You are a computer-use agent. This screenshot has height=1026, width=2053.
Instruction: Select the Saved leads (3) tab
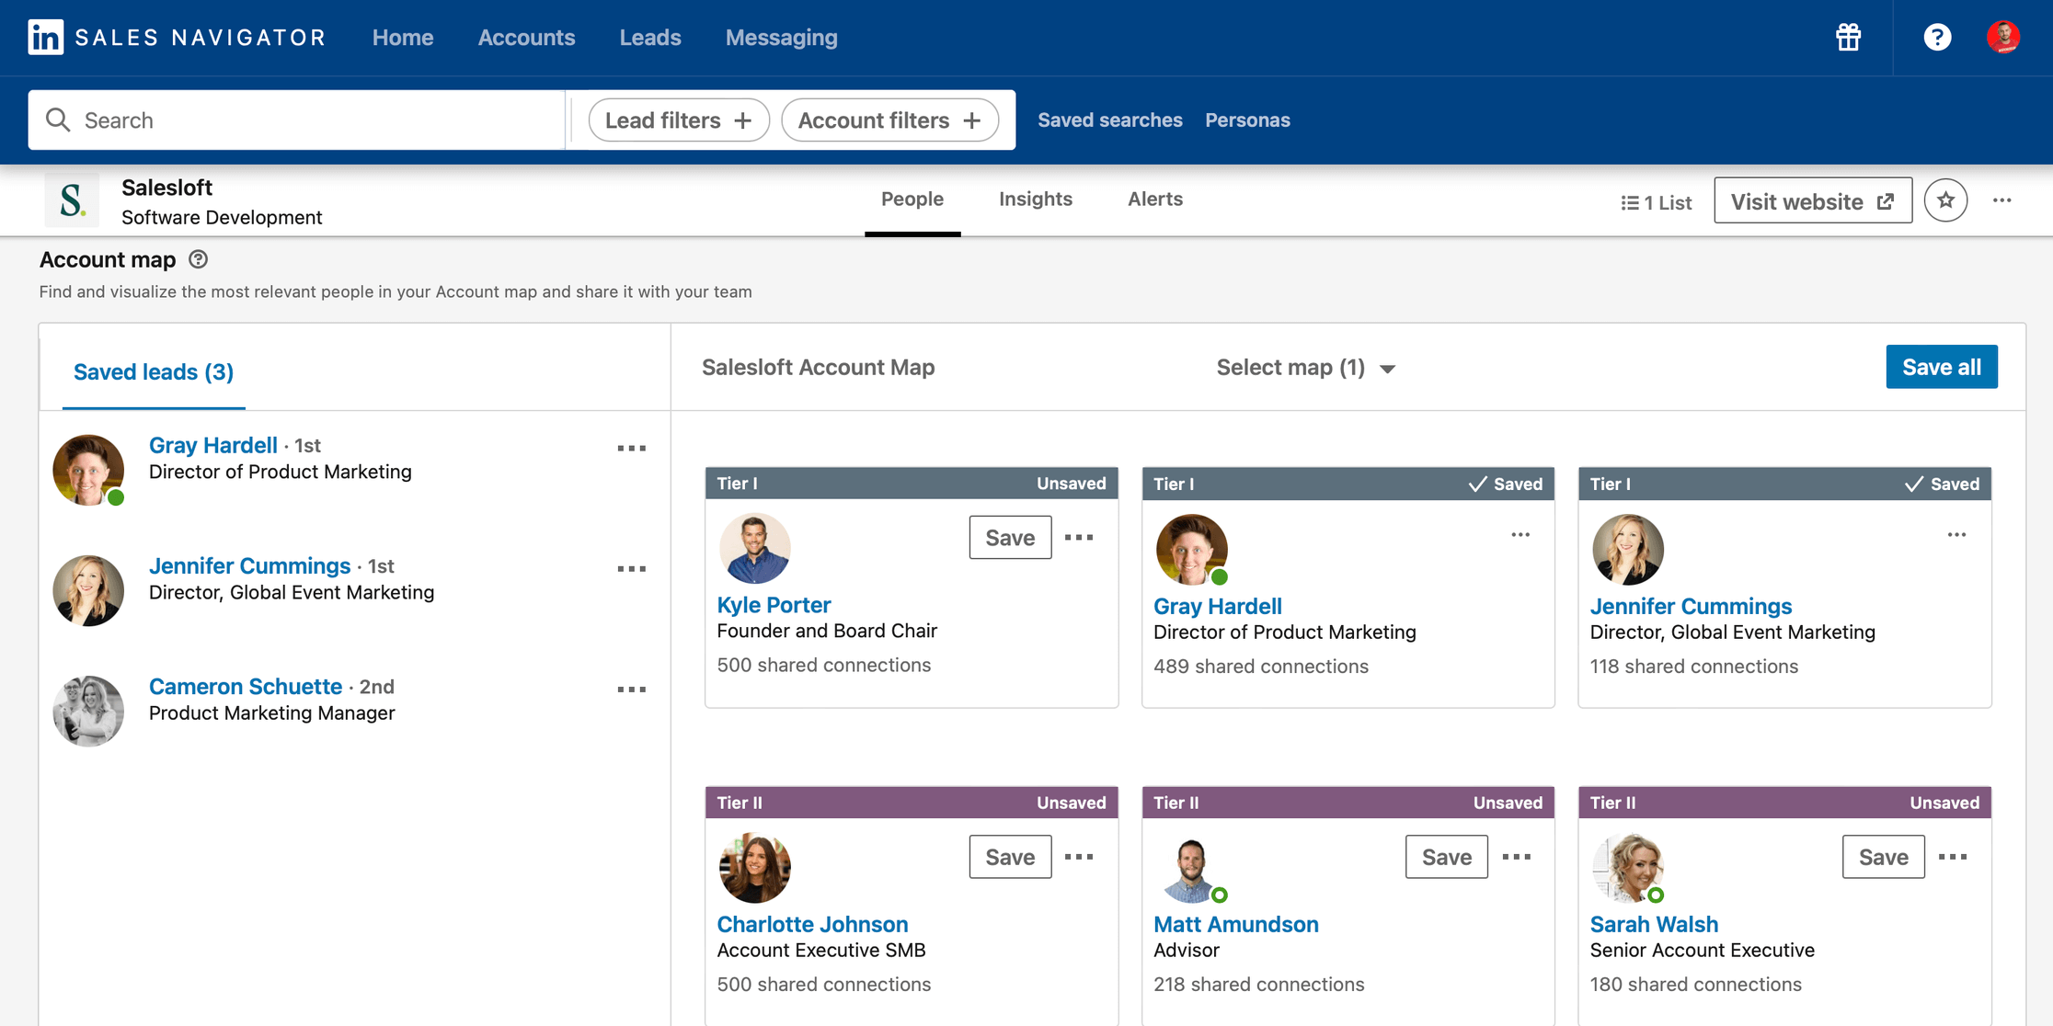[154, 371]
